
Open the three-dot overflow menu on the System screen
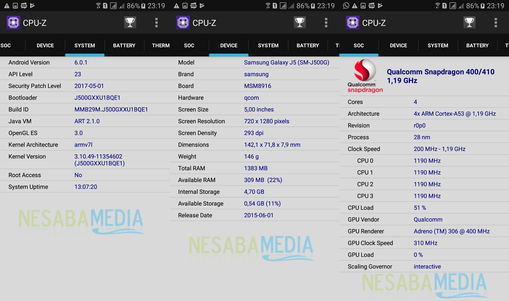pyautogui.click(x=157, y=22)
